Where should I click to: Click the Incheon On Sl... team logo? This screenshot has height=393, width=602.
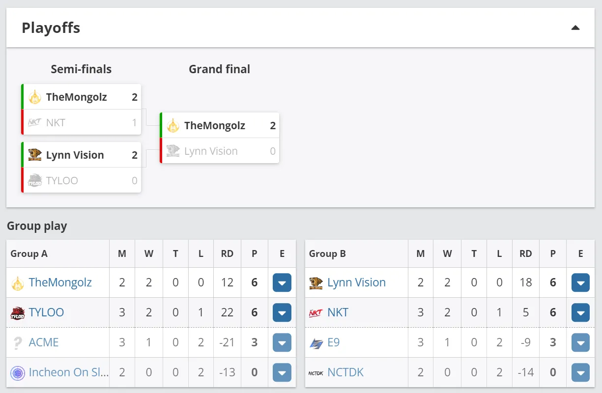pyautogui.click(x=18, y=373)
